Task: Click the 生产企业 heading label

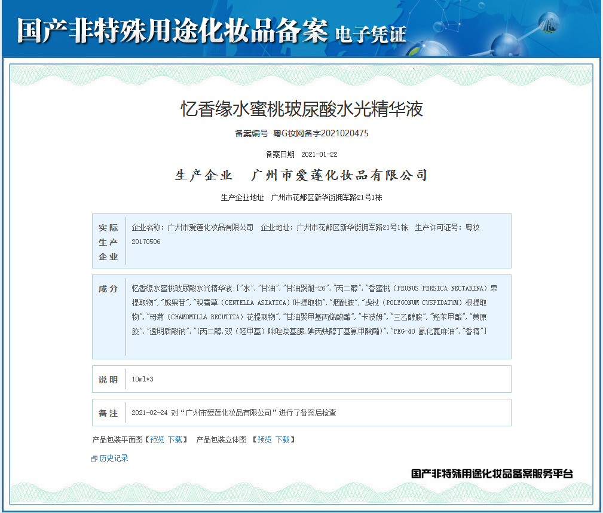Action: tap(204, 176)
